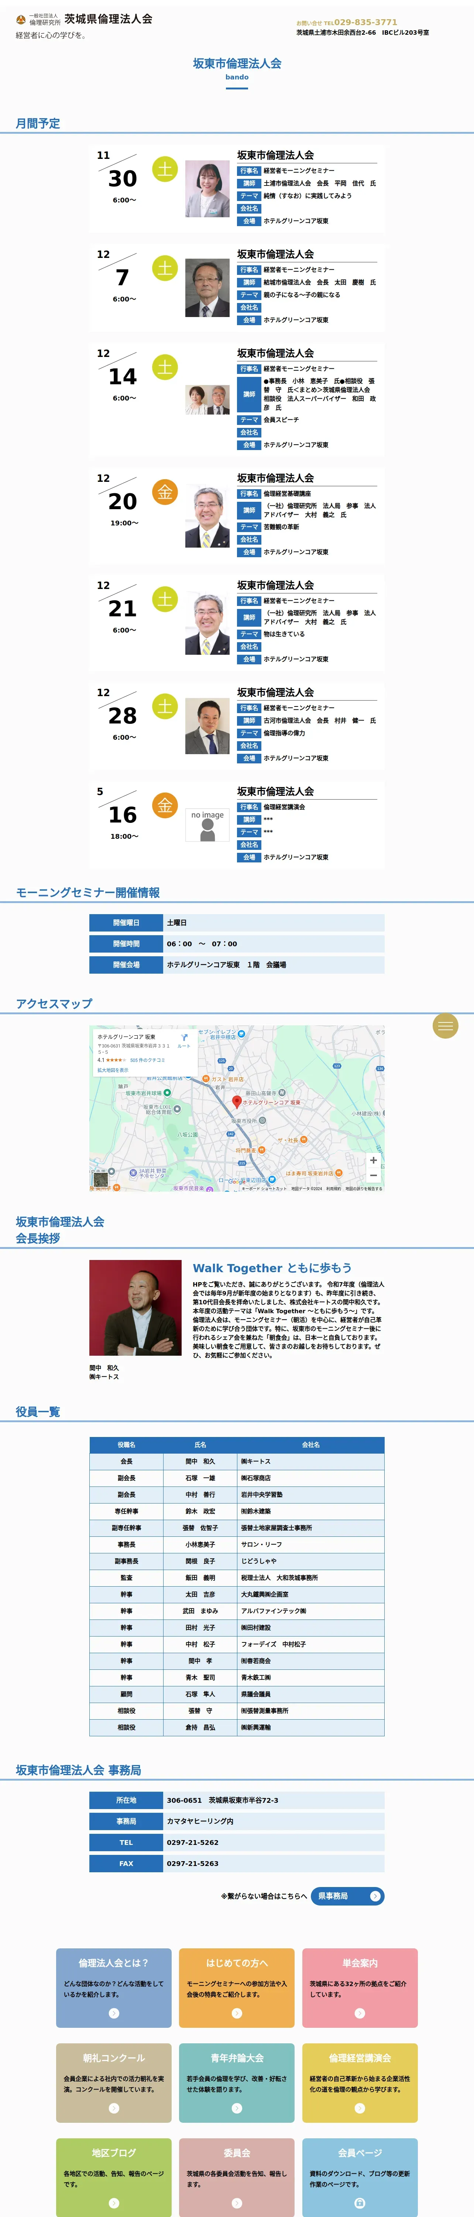Image resolution: width=474 pixels, height=2217 pixels.
Task: Zoom in on the access map
Action: 373,1160
